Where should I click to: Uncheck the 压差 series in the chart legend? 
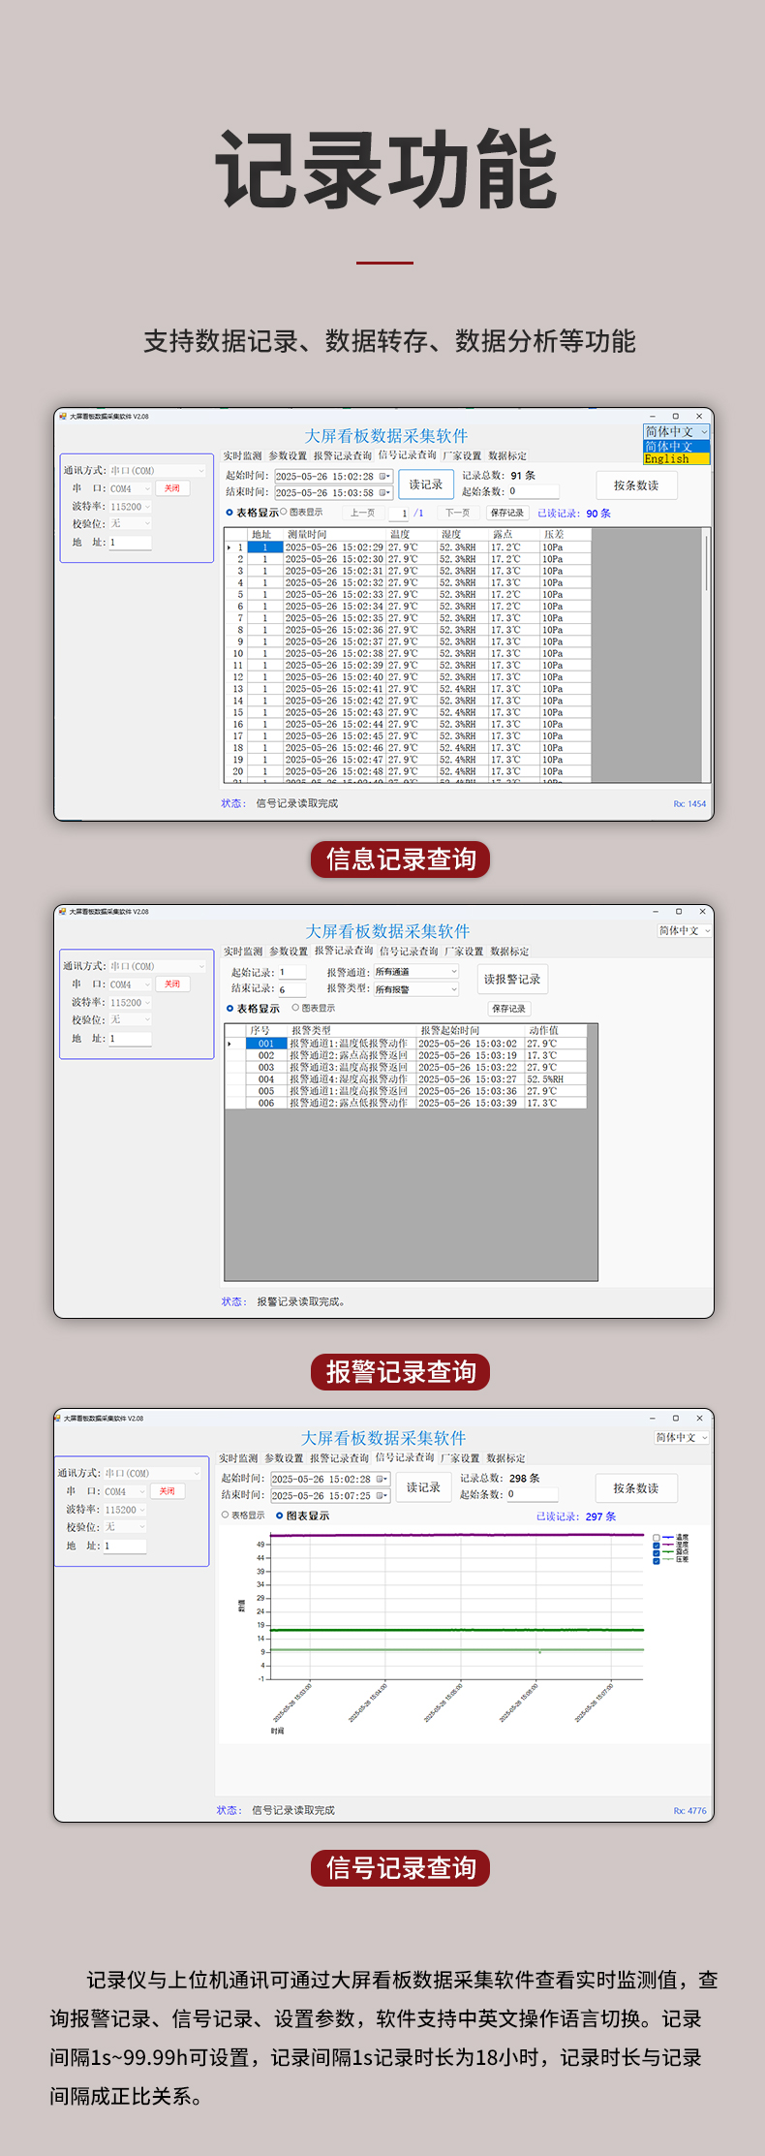(x=657, y=1560)
